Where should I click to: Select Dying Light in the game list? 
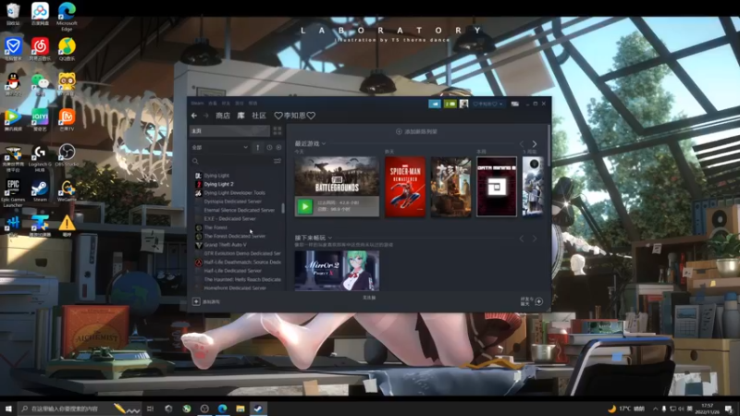[216, 176]
